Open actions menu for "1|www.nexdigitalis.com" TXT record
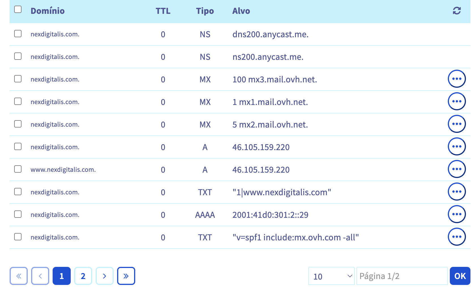 coord(457,192)
